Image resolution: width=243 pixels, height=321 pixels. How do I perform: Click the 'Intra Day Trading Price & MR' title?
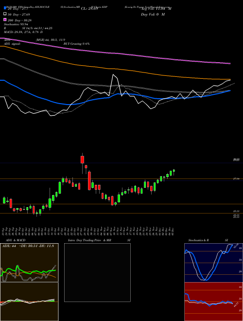(89, 240)
